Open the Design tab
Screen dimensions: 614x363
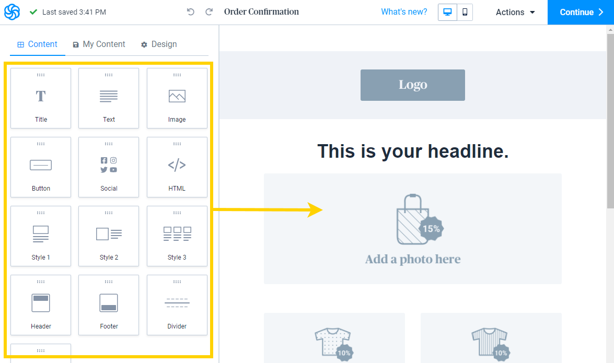[159, 44]
